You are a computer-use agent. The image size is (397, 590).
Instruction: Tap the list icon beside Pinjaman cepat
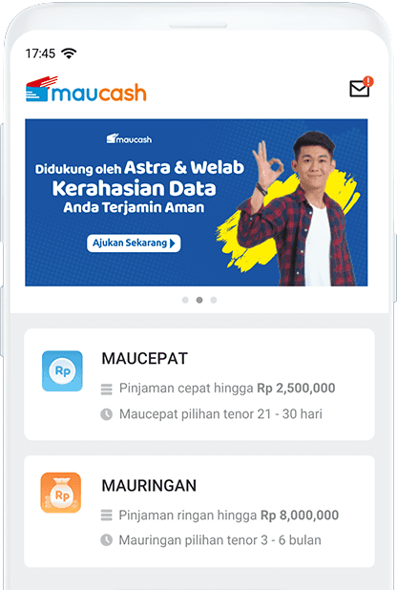pyautogui.click(x=107, y=389)
